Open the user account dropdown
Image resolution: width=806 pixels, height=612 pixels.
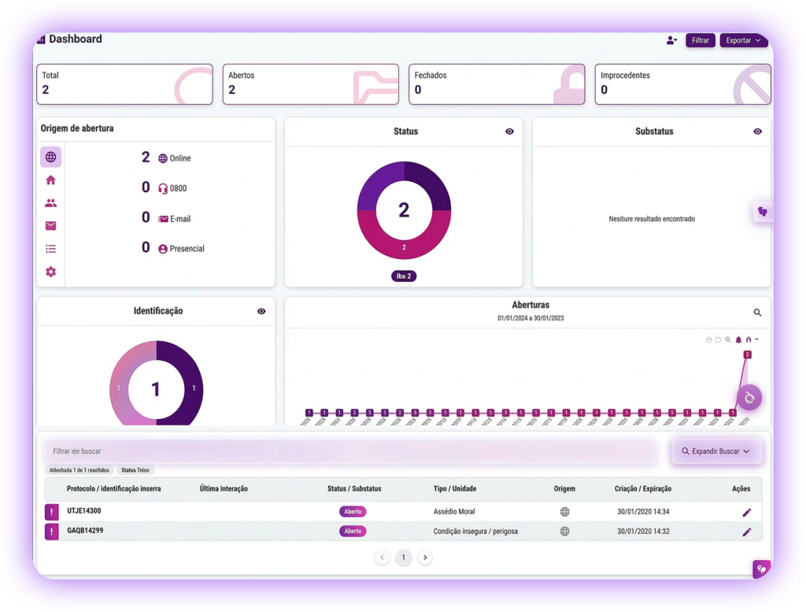pyautogui.click(x=671, y=40)
